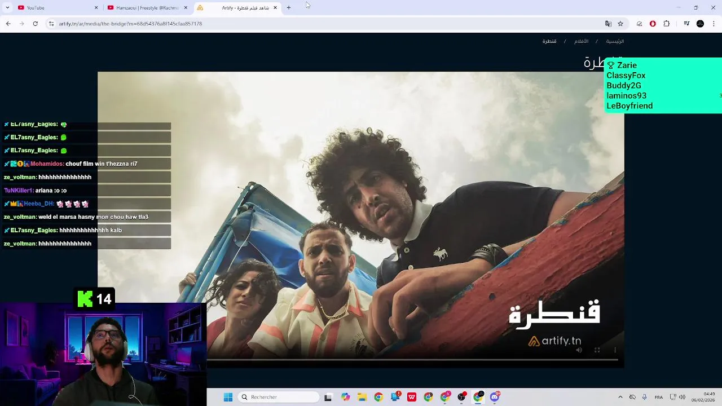Open الرئيسية breadcrumb link

[x=615, y=41]
